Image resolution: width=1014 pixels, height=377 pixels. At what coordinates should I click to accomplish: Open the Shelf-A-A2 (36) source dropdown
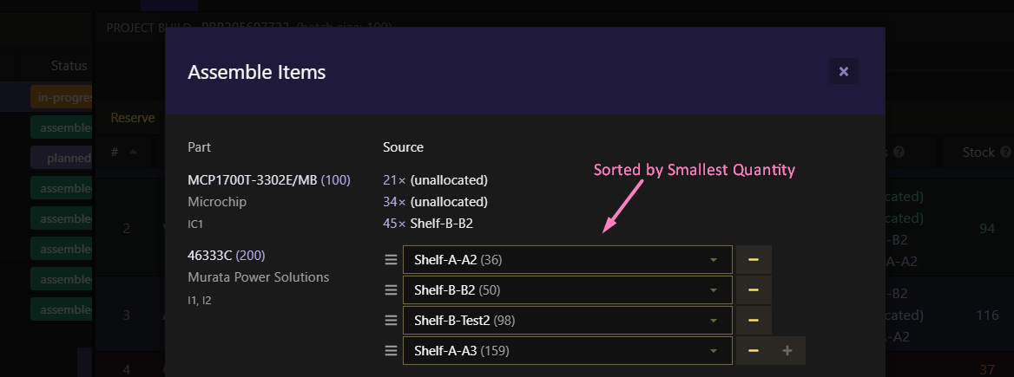567,259
